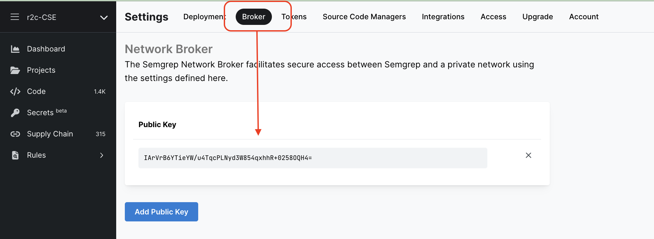The height and width of the screenshot is (239, 654).
Task: Click the public key value field
Action: [x=313, y=158]
